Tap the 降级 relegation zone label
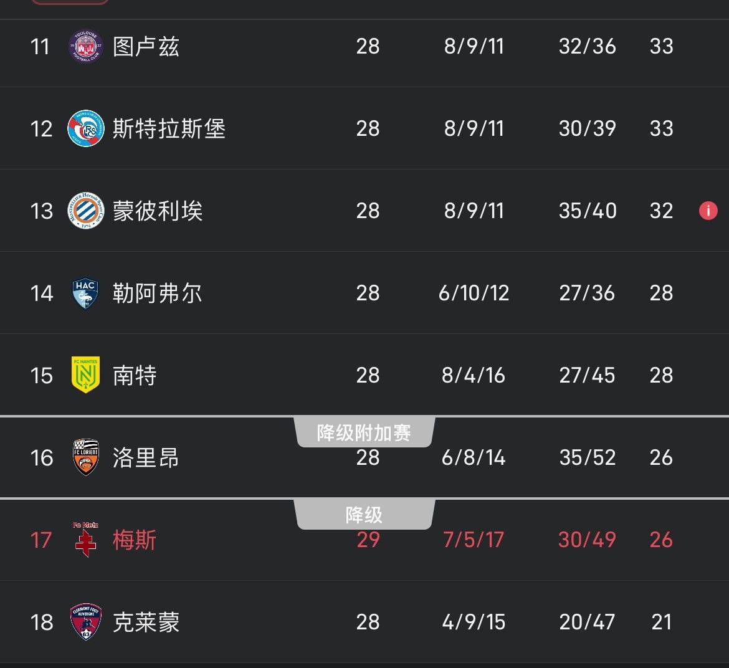 pyautogui.click(x=364, y=515)
